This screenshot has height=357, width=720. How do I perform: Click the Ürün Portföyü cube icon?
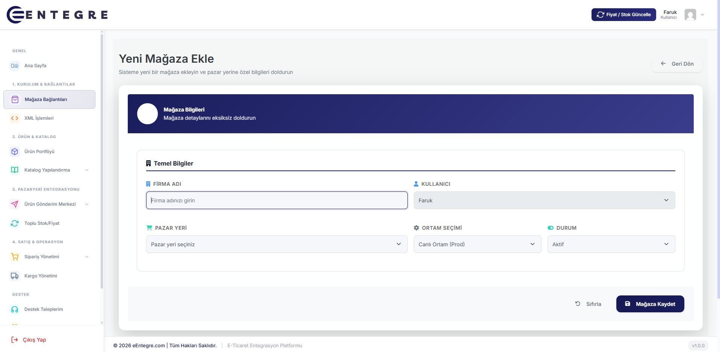pos(15,152)
